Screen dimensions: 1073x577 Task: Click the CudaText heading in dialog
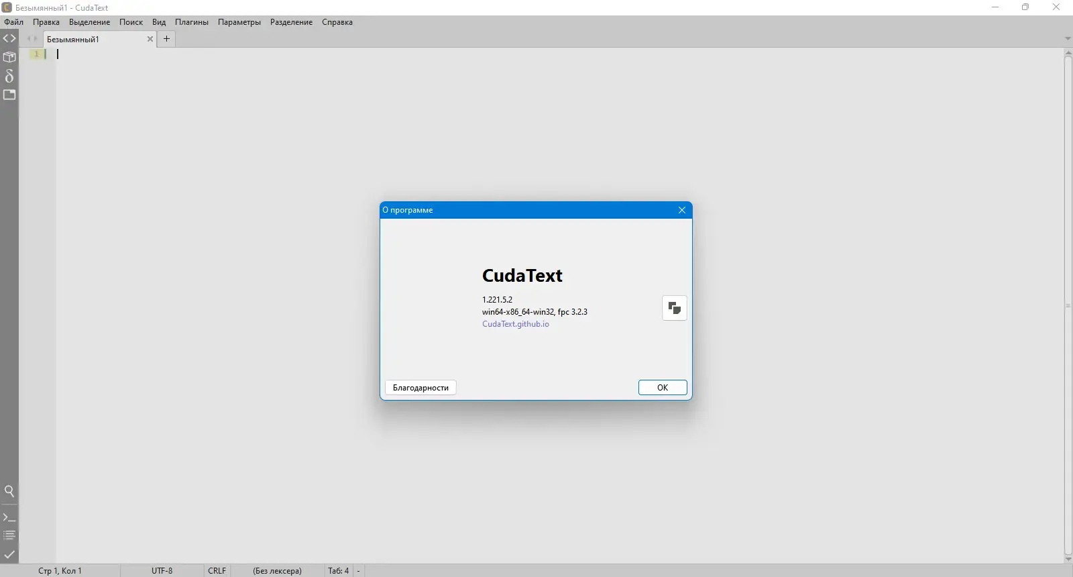click(x=522, y=276)
